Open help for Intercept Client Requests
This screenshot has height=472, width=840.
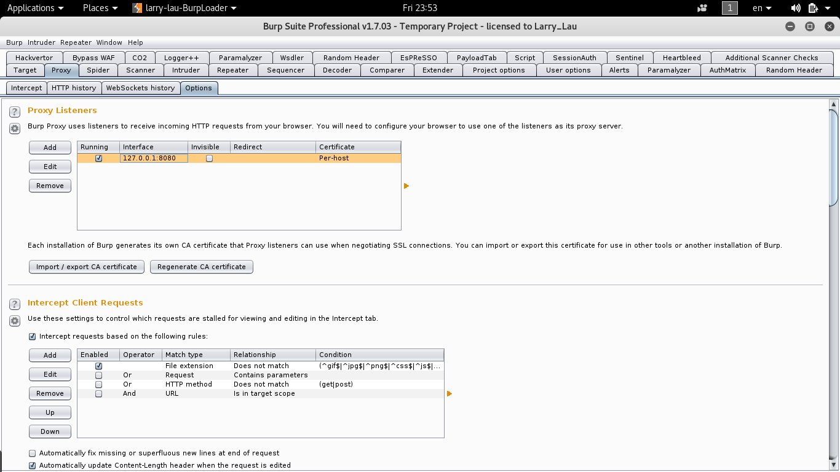(15, 304)
